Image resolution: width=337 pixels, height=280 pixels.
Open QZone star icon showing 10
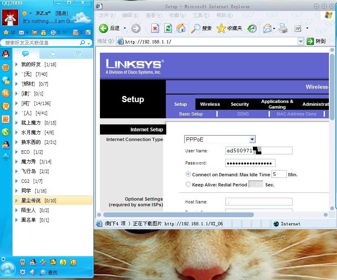click(6, 32)
